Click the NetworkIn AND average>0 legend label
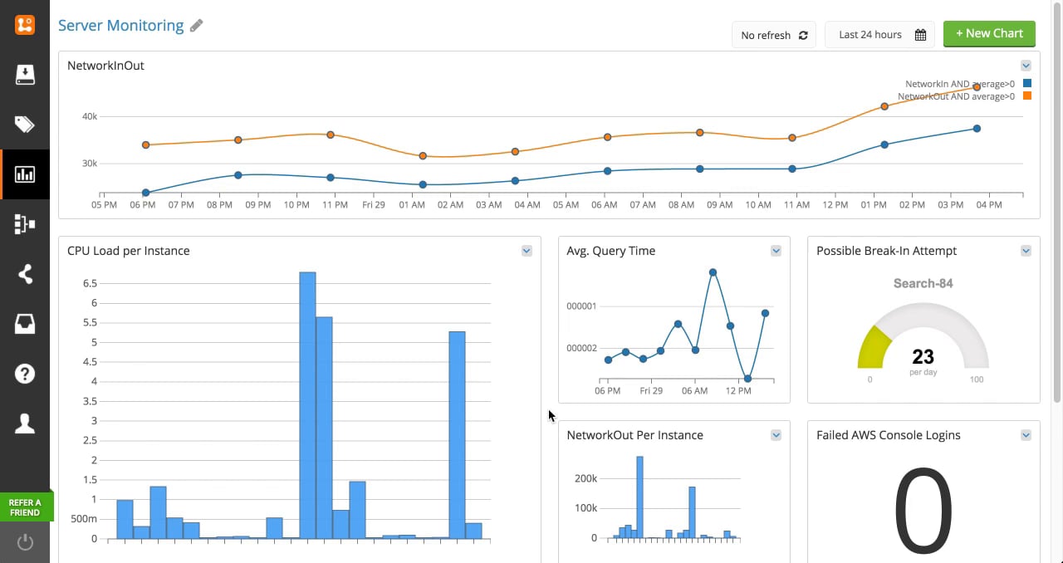1063x563 pixels. (x=959, y=84)
